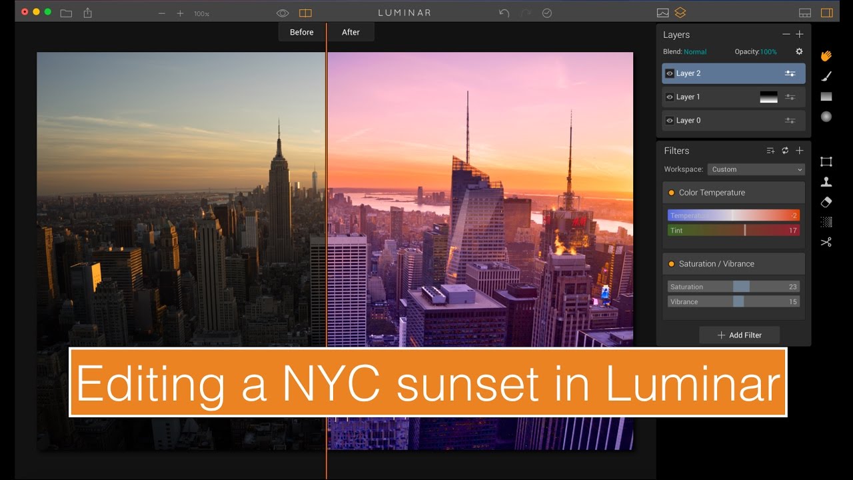Click the 100% zoom level
Screen dimensions: 853x480
[x=201, y=14]
